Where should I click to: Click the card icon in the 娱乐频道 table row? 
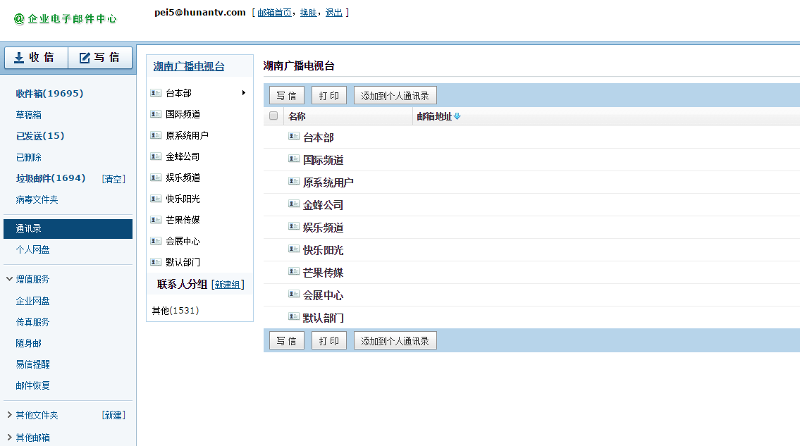[x=294, y=226]
